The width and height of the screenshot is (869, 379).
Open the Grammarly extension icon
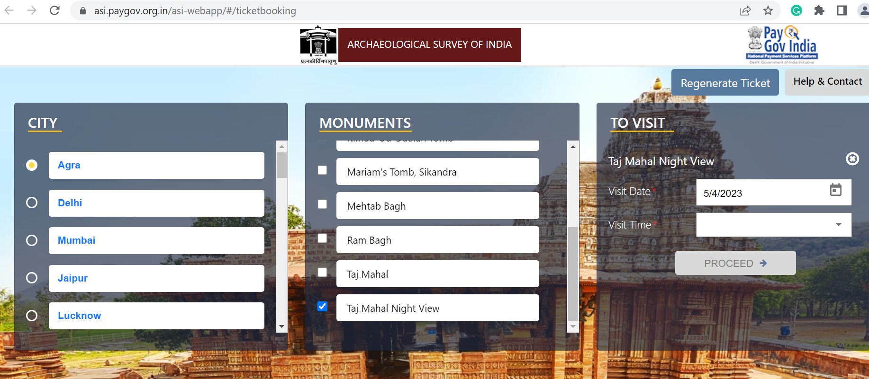[x=797, y=10]
